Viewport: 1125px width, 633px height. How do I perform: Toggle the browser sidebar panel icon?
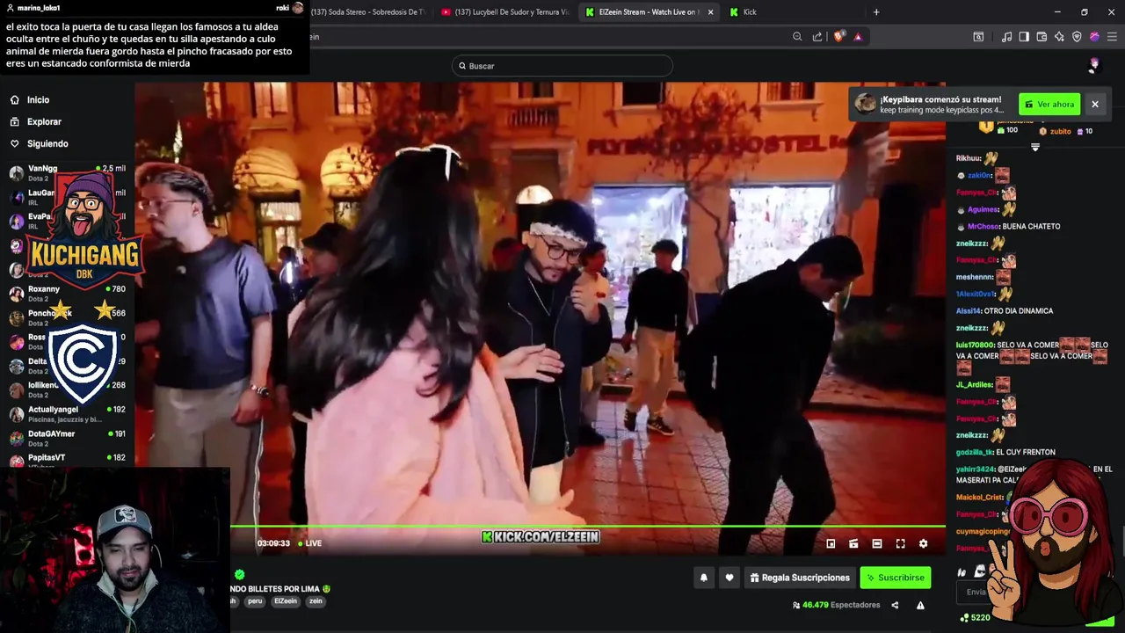coord(1024,37)
